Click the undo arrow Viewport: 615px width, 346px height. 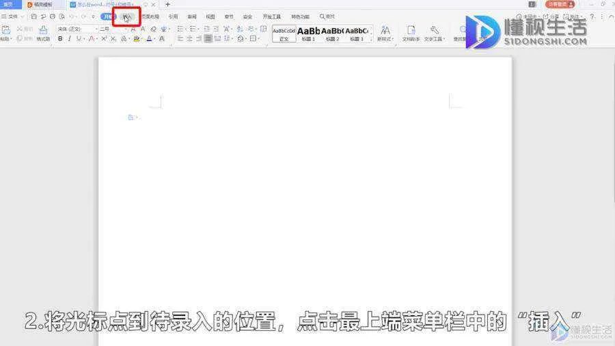click(72, 16)
